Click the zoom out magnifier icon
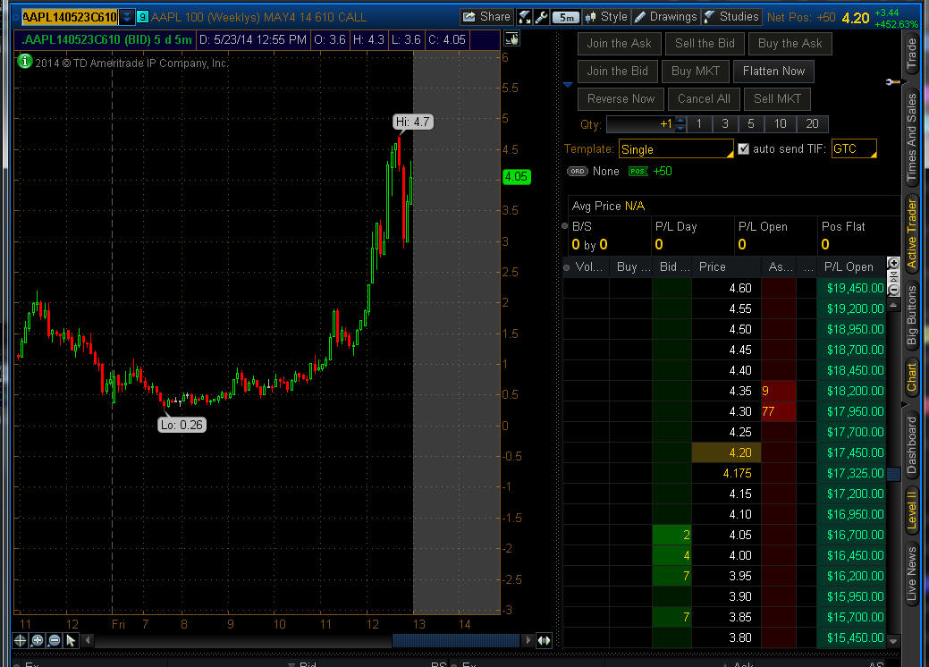 point(54,640)
